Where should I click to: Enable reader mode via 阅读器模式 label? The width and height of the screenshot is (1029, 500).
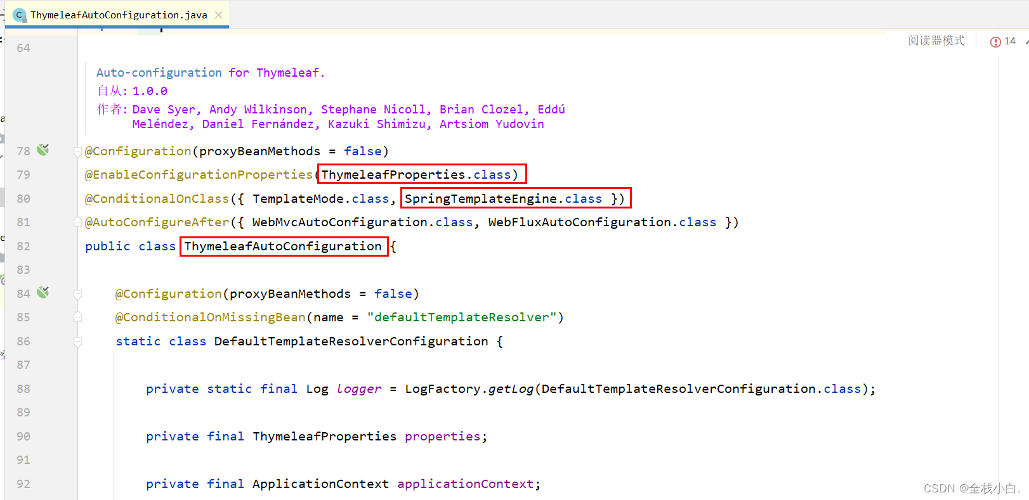(936, 41)
